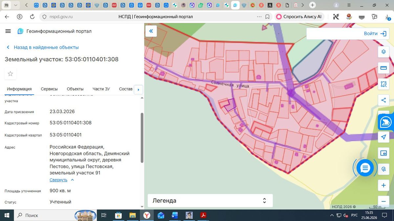Click the Windows Start button
Image resolution: width=394 pixels, height=221 pixels.
(x=7, y=215)
